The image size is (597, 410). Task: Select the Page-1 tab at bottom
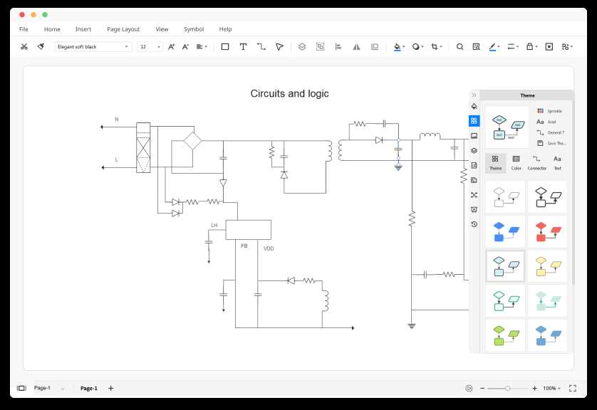coord(89,389)
